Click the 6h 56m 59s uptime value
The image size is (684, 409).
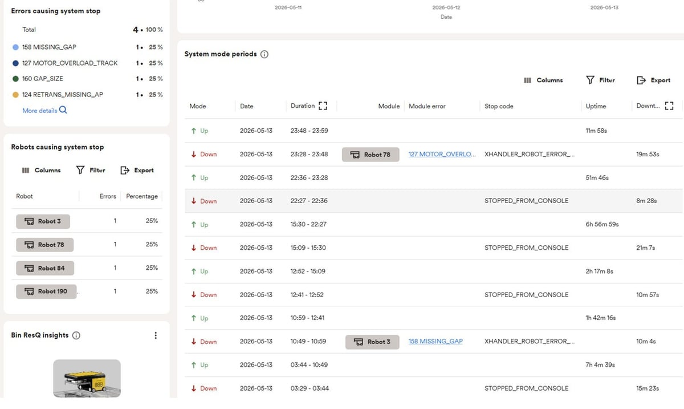(x=602, y=225)
